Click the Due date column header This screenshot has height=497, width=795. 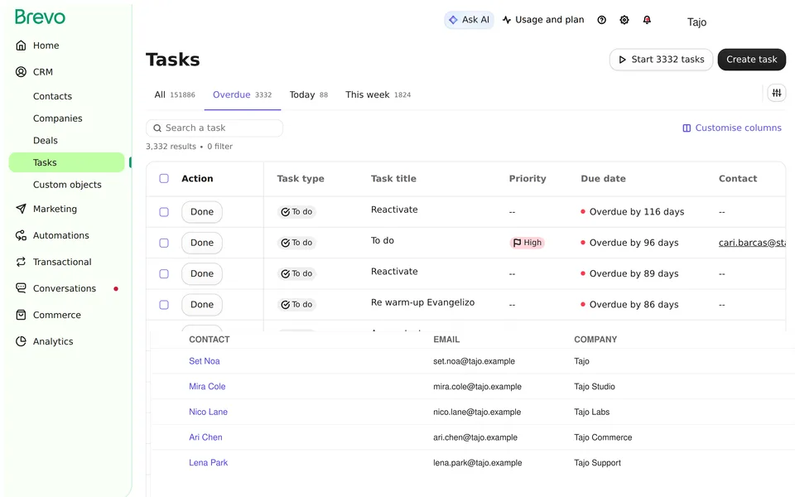pos(603,179)
